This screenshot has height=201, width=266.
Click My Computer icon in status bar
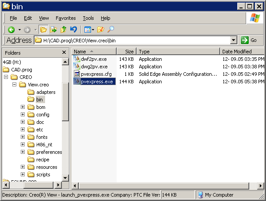pyautogui.click(x=201, y=195)
